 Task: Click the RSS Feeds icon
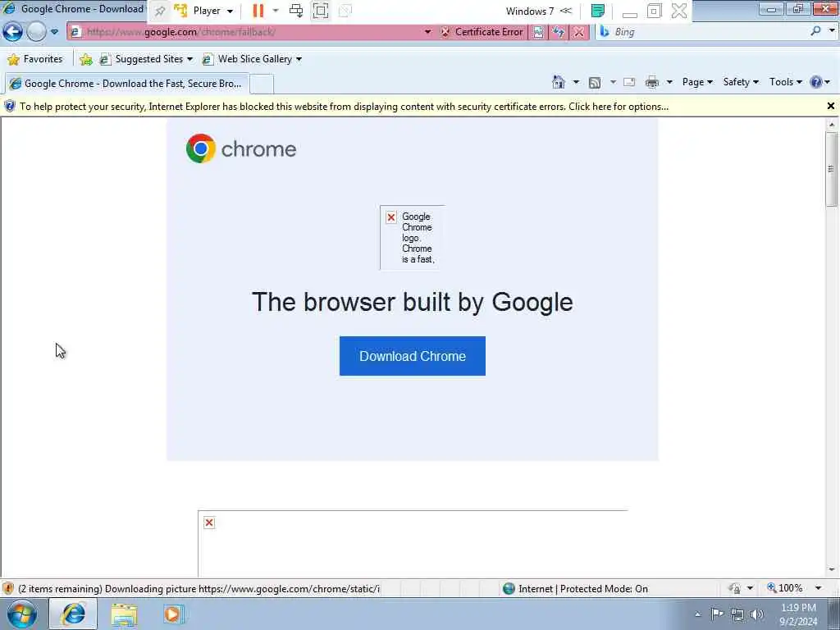point(594,82)
